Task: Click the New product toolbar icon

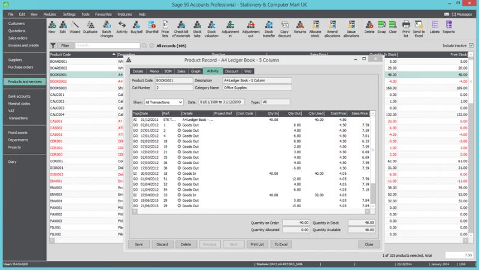Action: click(x=52, y=27)
